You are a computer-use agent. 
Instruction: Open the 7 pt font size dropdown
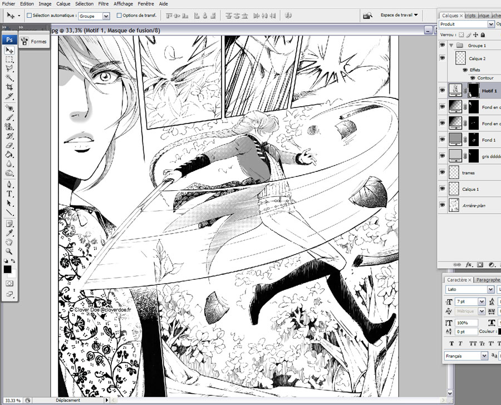(x=482, y=302)
